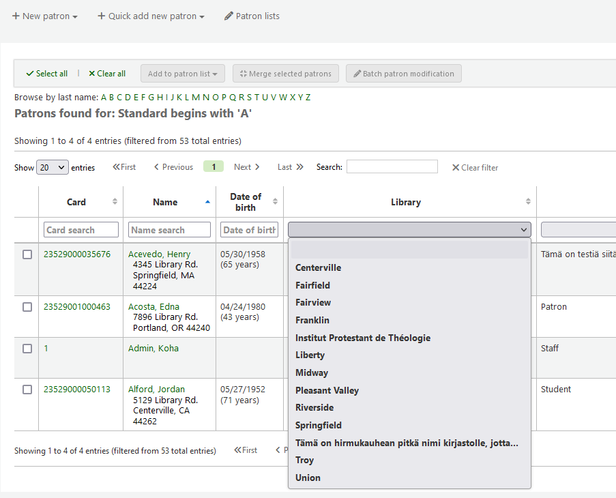The height and width of the screenshot is (498, 616).
Task: Open patron Admin, Koha name link
Action: [153, 349]
